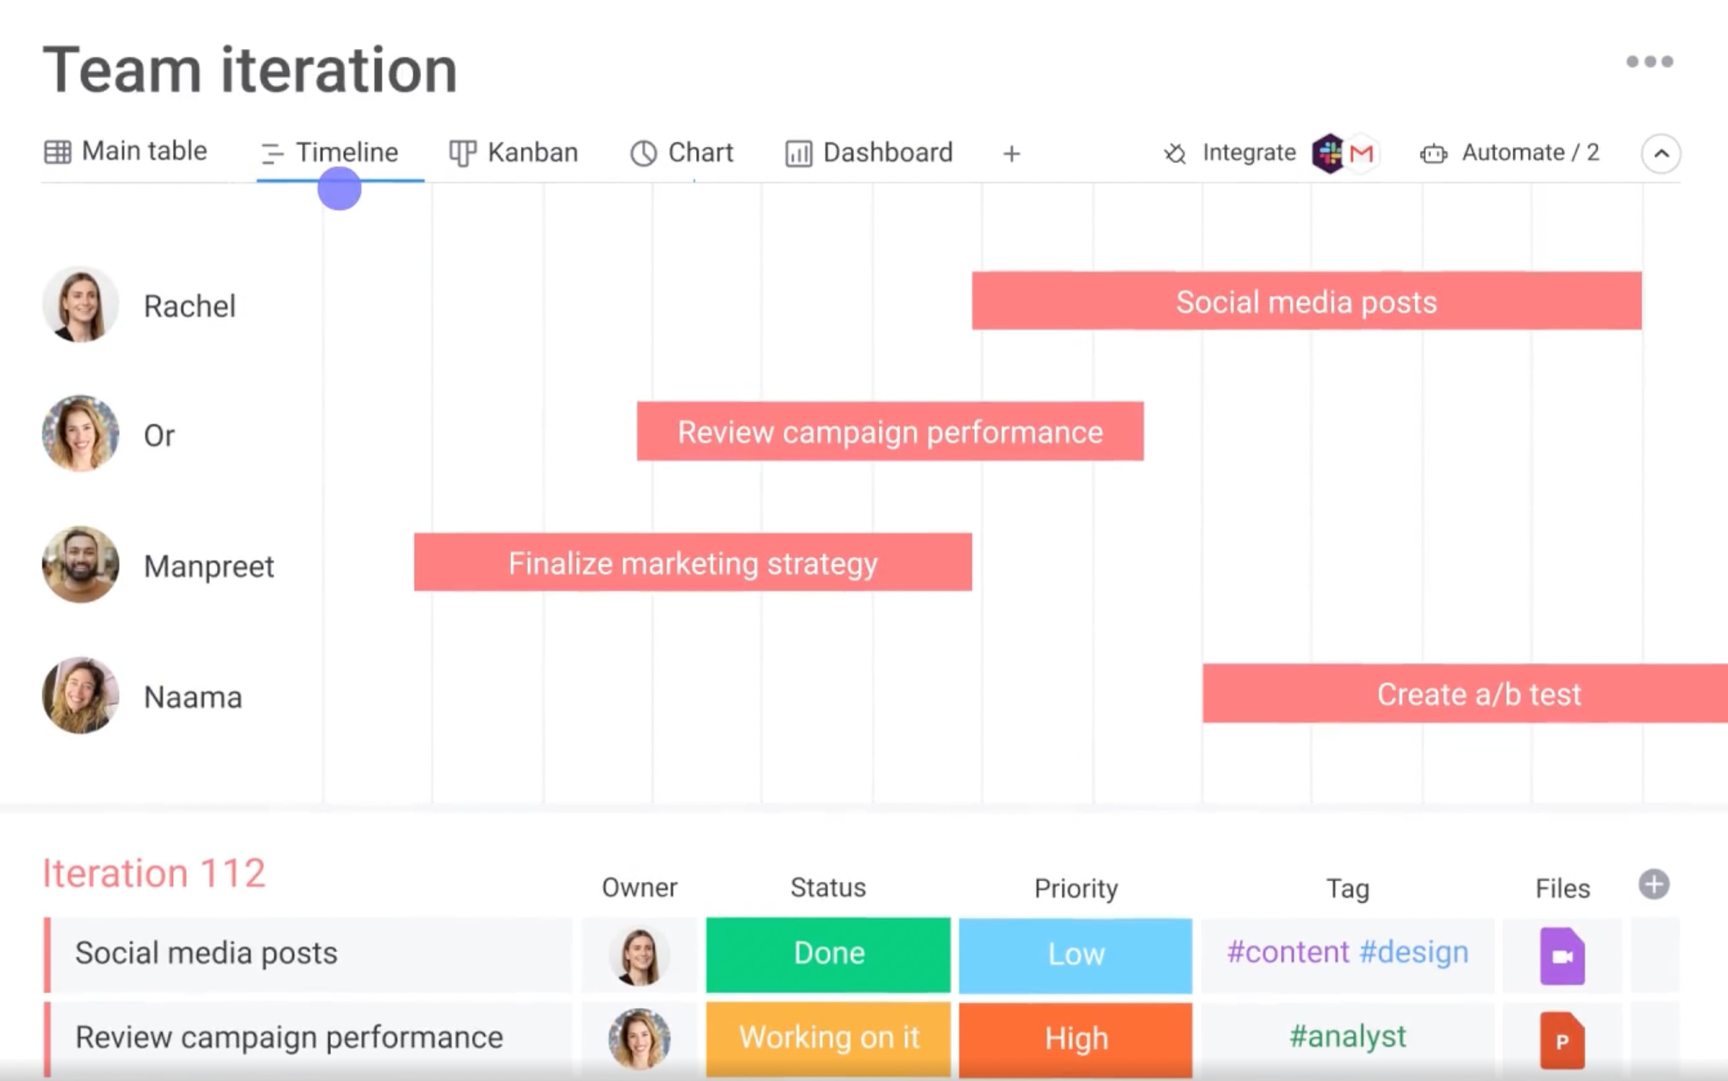This screenshot has height=1081, width=1728.
Task: Click the Gmail integration icon
Action: (x=1361, y=153)
